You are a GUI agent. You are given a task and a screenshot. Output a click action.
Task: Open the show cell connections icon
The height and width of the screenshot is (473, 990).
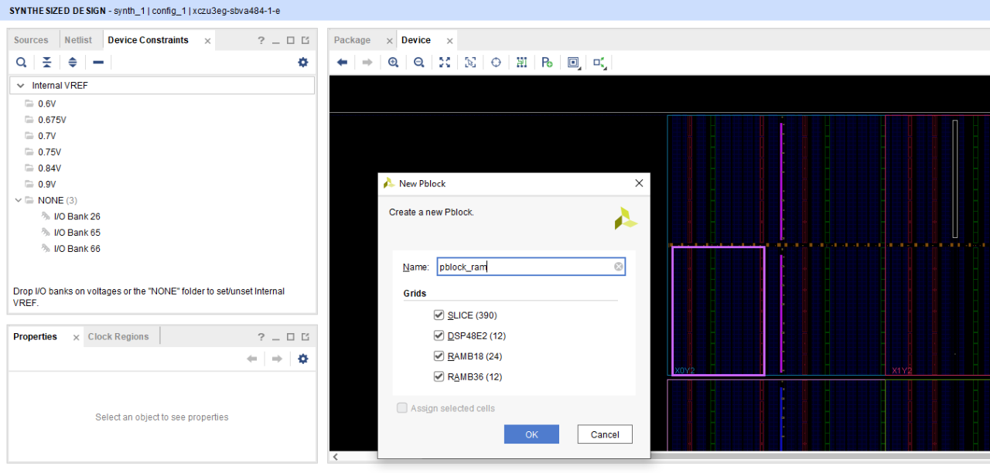tap(599, 63)
